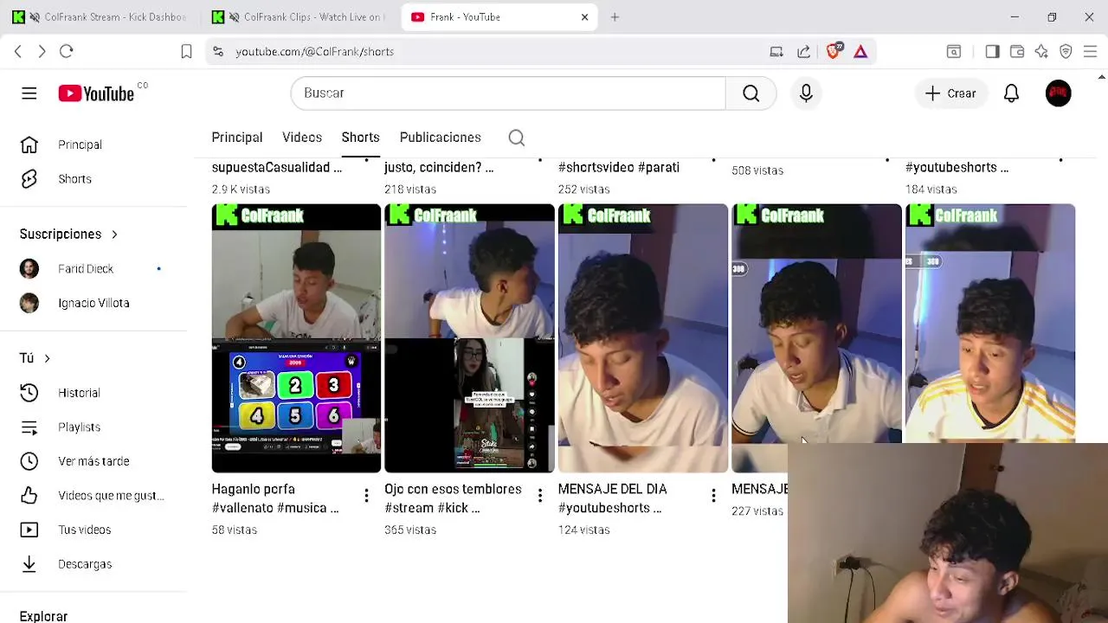Screen dimensions: 1108x623
Task: Click the install/cast icon in address bar
Action: tap(776, 52)
